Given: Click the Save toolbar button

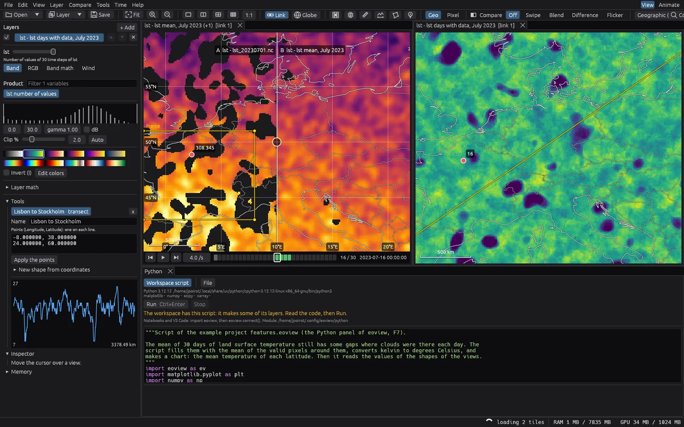Looking at the screenshot, I should tap(100, 15).
